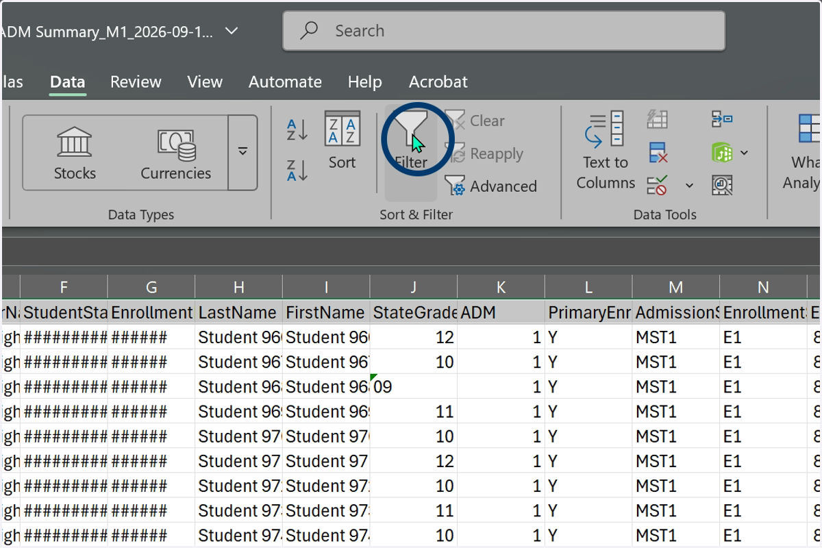Select the E1 cell in the 09 row

pyautogui.click(x=763, y=387)
